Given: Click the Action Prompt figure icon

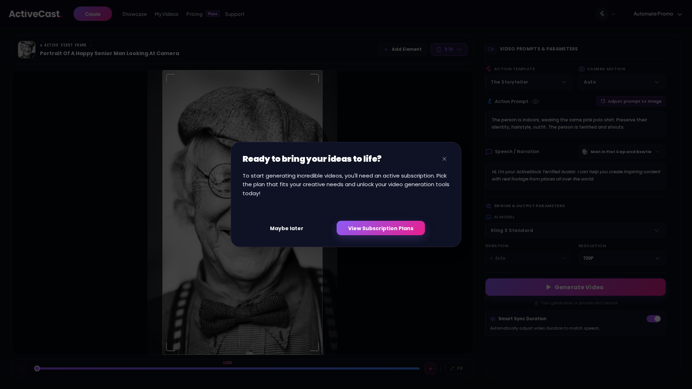Looking at the screenshot, I should pos(489,102).
